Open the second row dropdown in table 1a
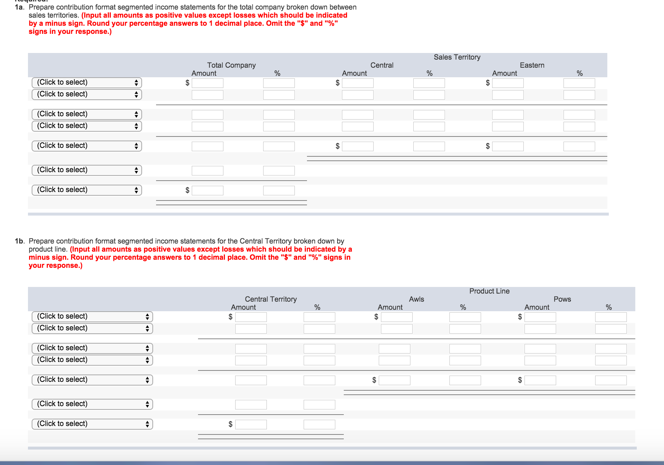The height and width of the screenshot is (465, 664). click(x=86, y=94)
